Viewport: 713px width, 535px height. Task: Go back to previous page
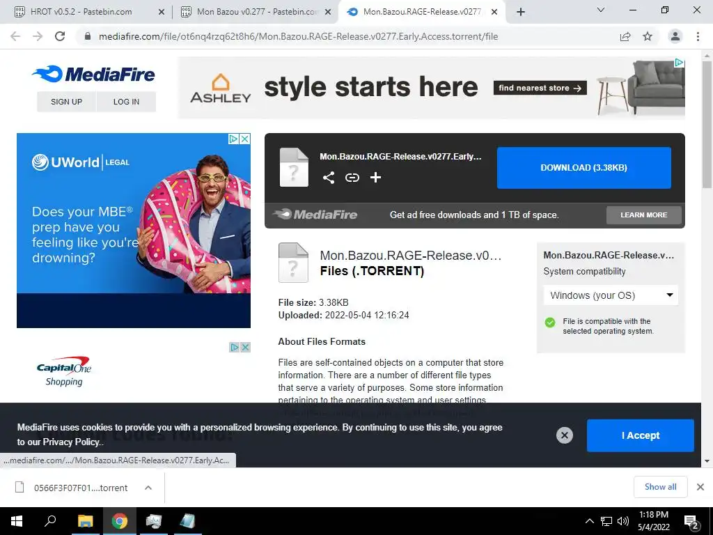pyautogui.click(x=15, y=36)
